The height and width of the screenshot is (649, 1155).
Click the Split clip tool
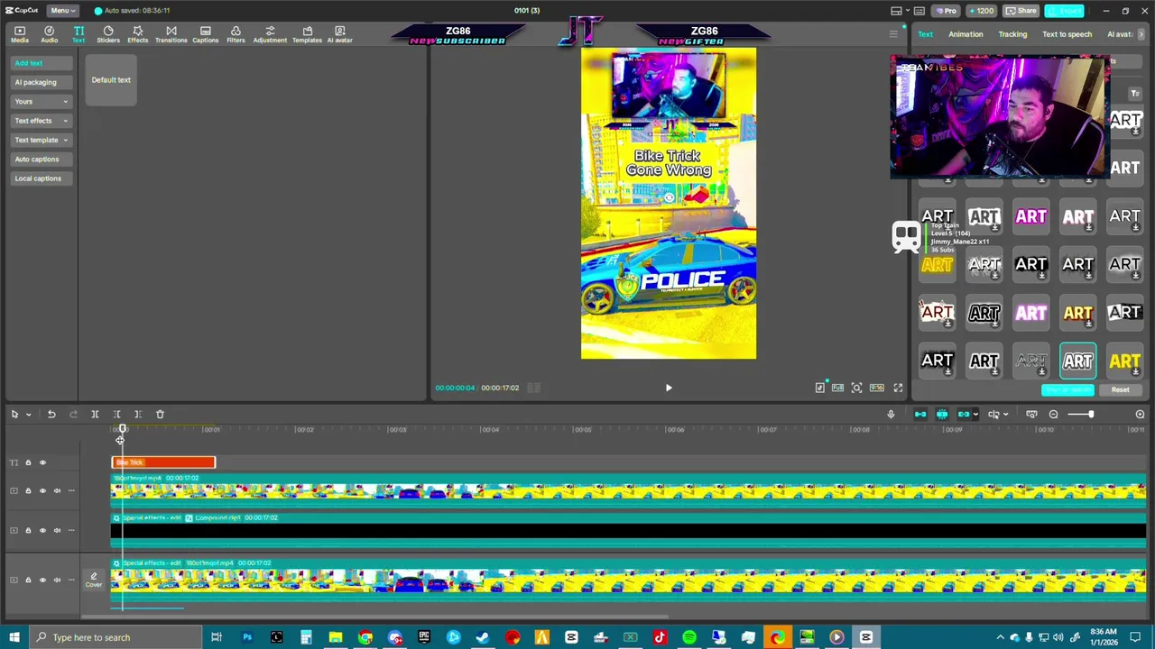[x=95, y=414]
